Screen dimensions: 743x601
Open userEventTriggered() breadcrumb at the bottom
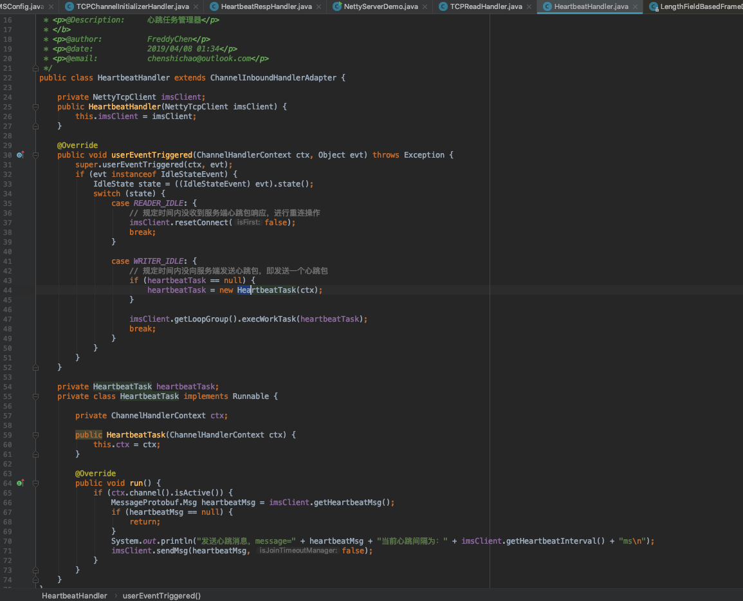point(161,595)
